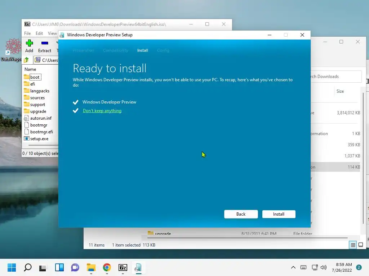Click the Explorer horizontal scrollbar
This screenshot has height=276, width=369.
[248, 238]
